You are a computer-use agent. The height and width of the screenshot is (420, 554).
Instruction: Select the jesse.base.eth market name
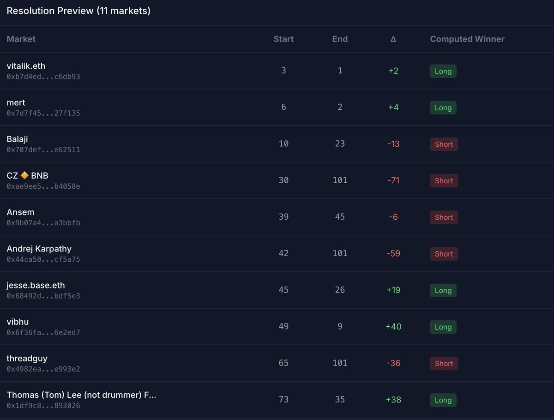click(x=36, y=285)
